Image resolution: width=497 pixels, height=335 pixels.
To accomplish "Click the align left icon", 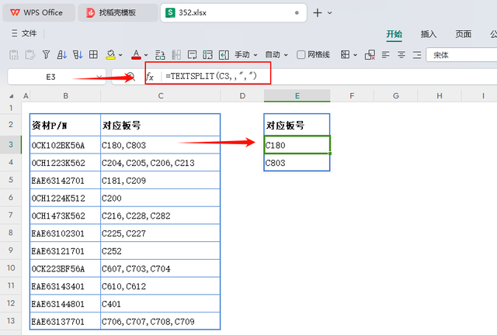I will (385, 55).
